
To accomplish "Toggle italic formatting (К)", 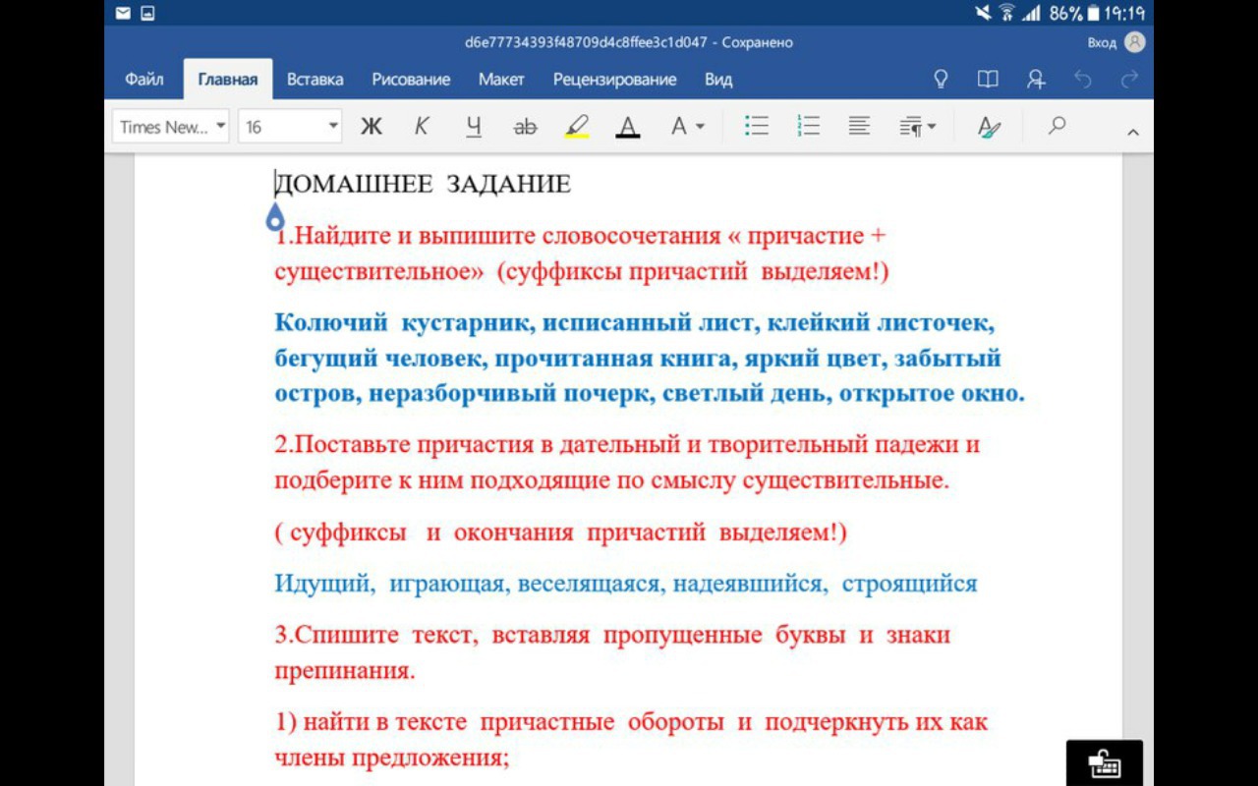I will [x=422, y=127].
